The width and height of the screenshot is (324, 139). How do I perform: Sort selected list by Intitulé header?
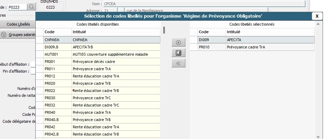pyautogui.click(x=270, y=32)
